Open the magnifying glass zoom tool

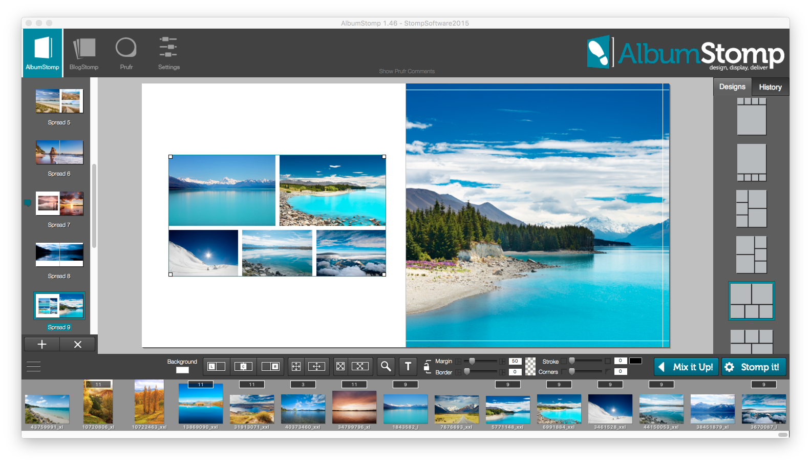386,366
